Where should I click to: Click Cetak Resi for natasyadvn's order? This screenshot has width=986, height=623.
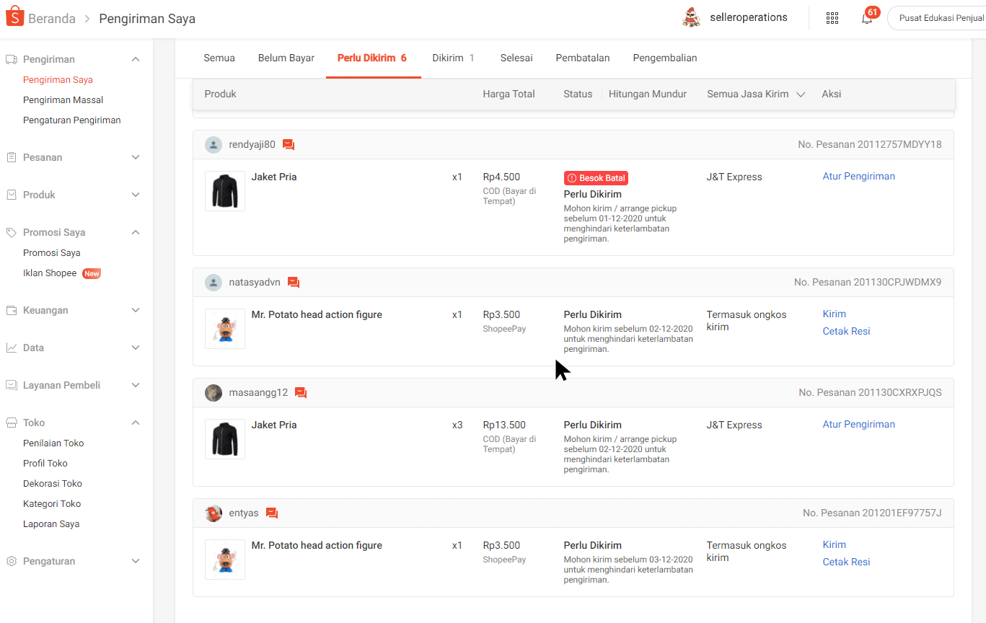click(846, 331)
